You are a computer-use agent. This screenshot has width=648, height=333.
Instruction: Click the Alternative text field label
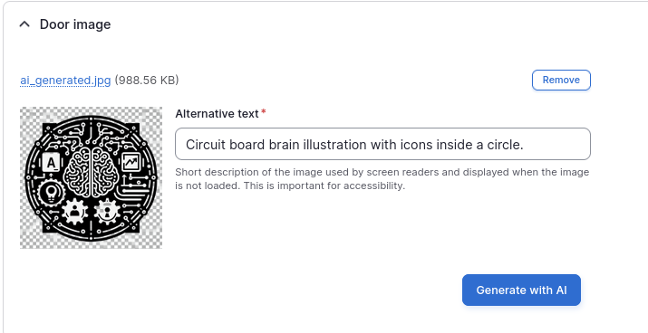(x=217, y=113)
